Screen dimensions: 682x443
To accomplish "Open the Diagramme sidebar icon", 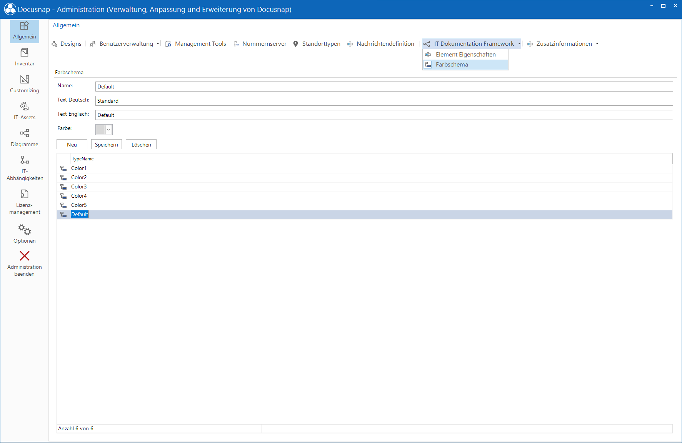I will click(24, 133).
